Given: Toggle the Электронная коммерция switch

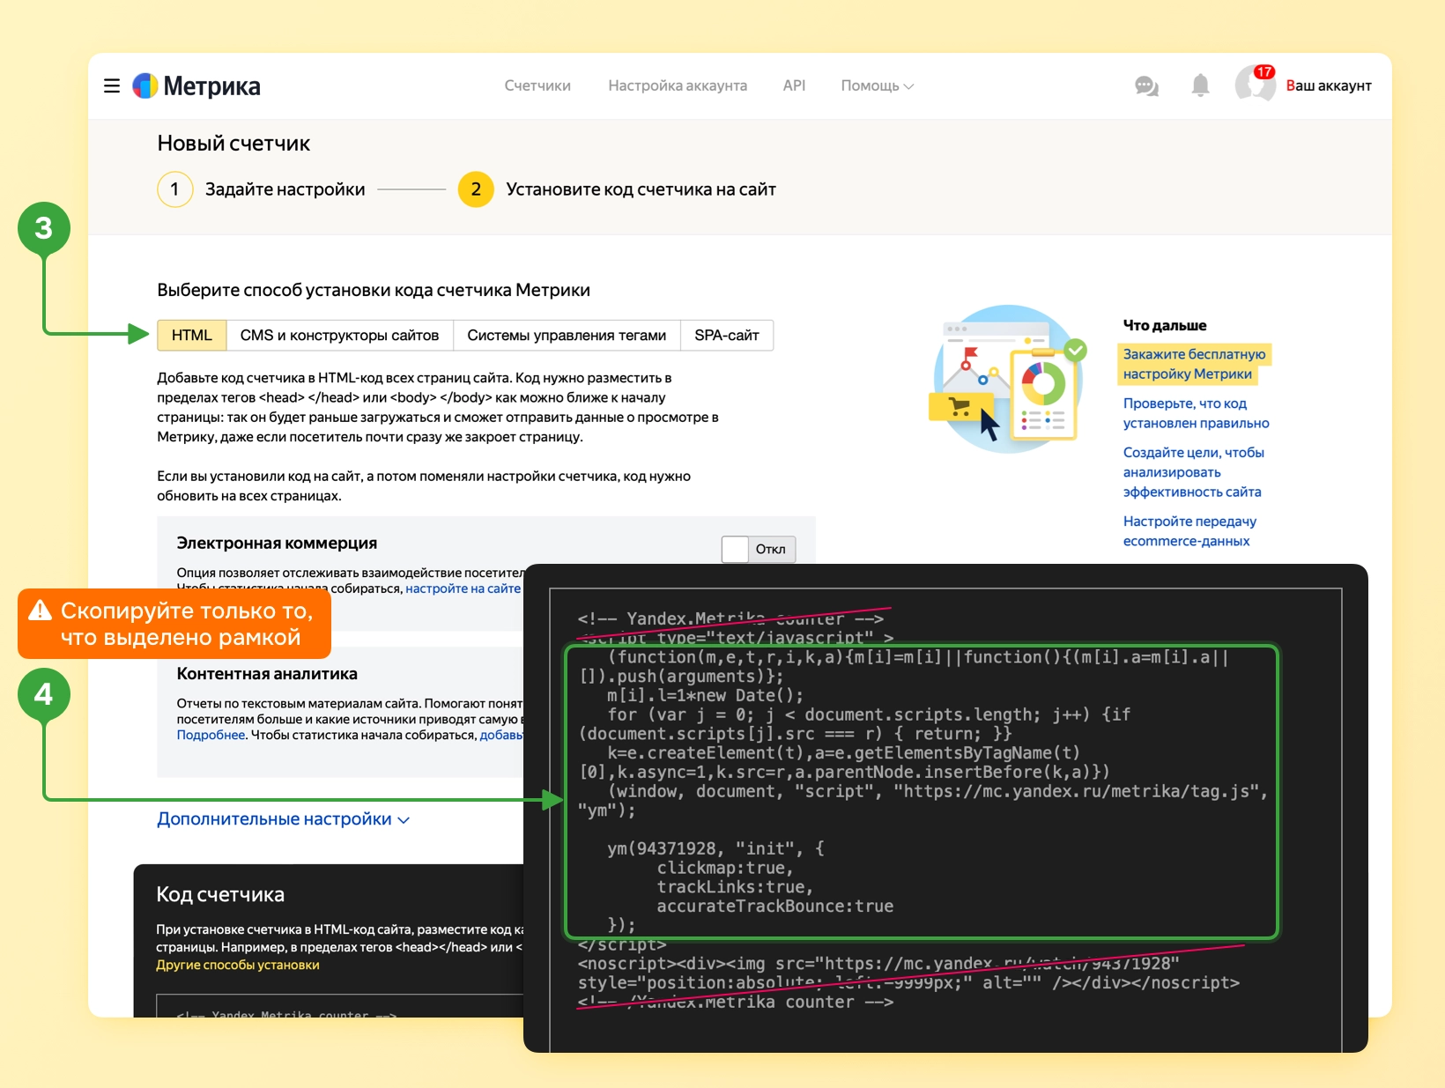Looking at the screenshot, I should [759, 549].
